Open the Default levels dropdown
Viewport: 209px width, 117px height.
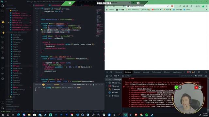(186, 76)
